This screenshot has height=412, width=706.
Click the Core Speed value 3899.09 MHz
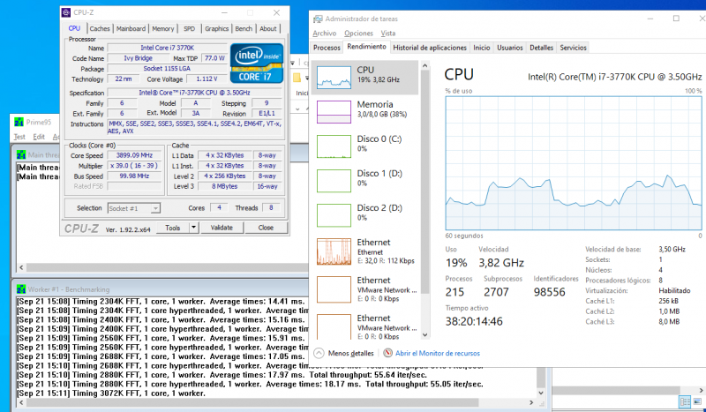(134, 155)
